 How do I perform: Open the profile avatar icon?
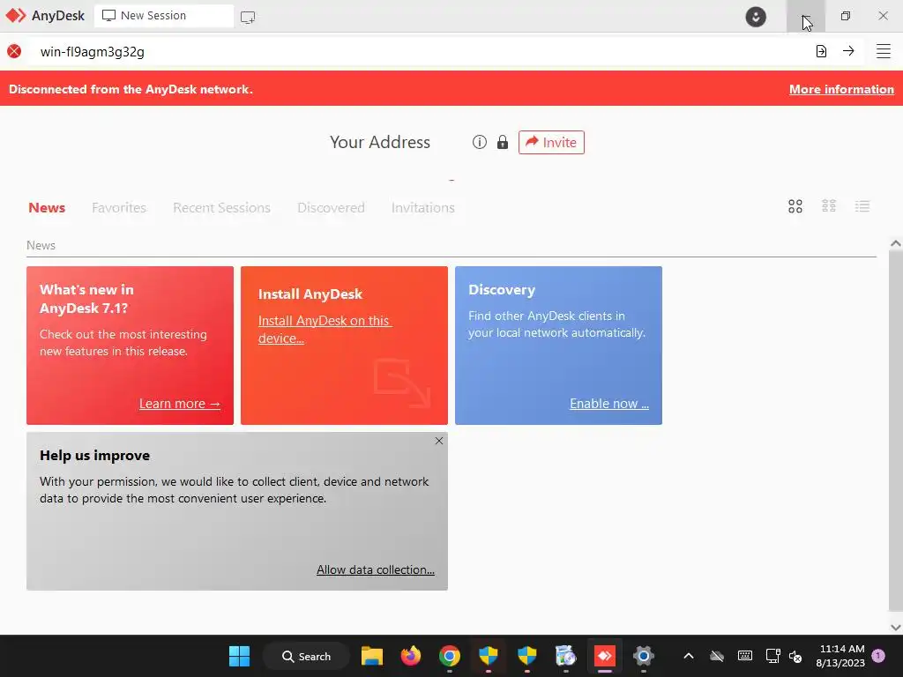756,17
